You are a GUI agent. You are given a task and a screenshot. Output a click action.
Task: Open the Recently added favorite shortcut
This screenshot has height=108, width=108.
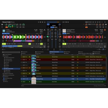coord(97,52)
